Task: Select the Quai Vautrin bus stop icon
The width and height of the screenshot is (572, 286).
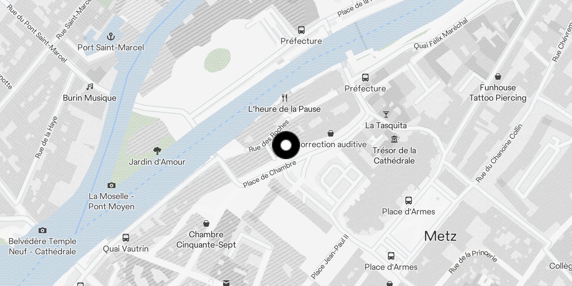Action: [x=126, y=238]
